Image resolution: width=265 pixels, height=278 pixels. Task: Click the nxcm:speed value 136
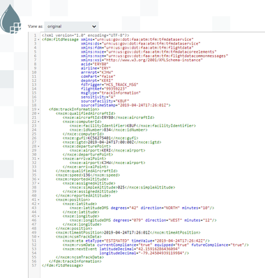[x=86, y=175]
